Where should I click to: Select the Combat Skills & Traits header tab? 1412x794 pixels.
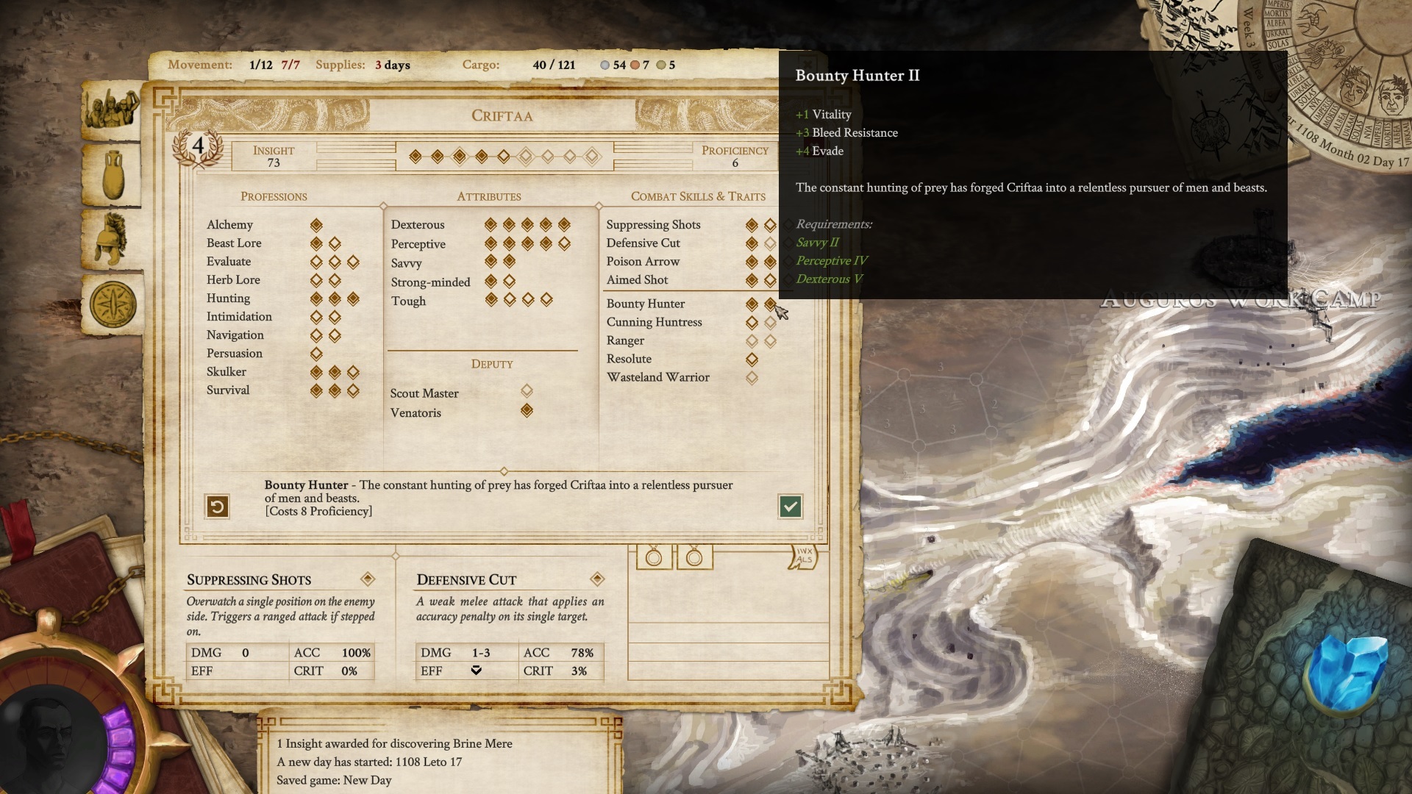point(697,197)
